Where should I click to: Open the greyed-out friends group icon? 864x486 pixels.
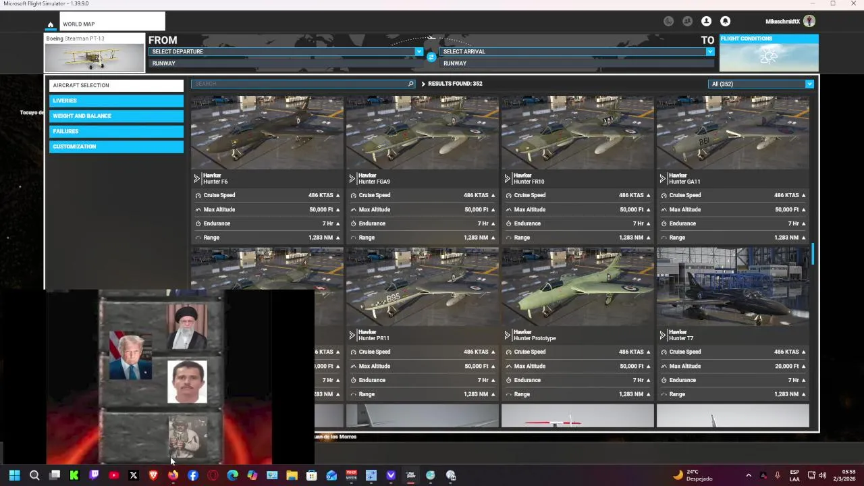pos(687,22)
